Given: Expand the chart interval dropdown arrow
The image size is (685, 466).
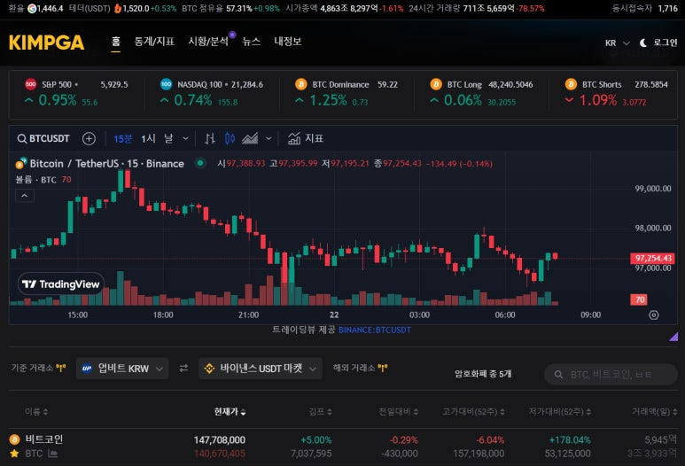Looking at the screenshot, I should pyautogui.click(x=185, y=139).
